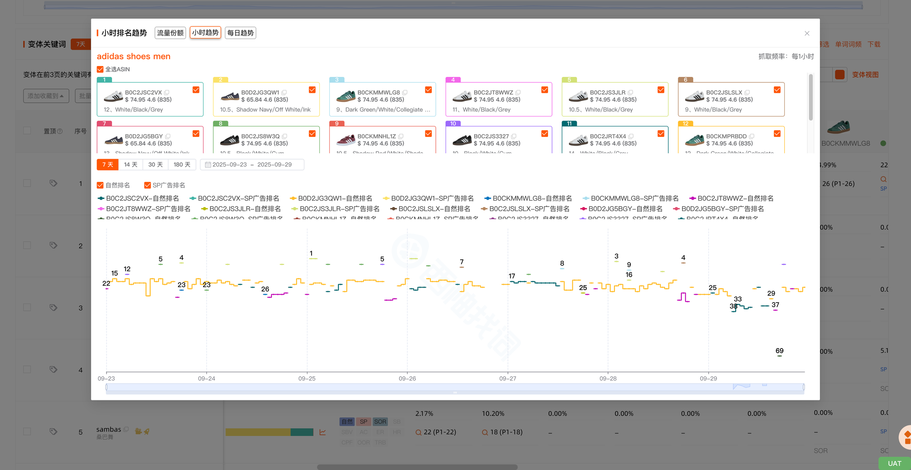Click trend chart icon in sambas row
Screen dimensions: 911x470
pos(322,432)
